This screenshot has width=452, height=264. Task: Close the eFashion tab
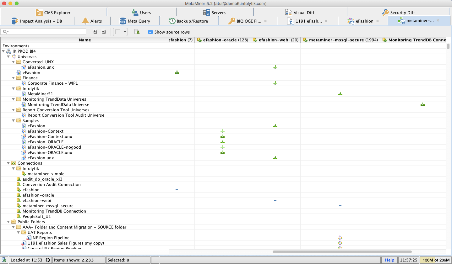click(x=378, y=21)
